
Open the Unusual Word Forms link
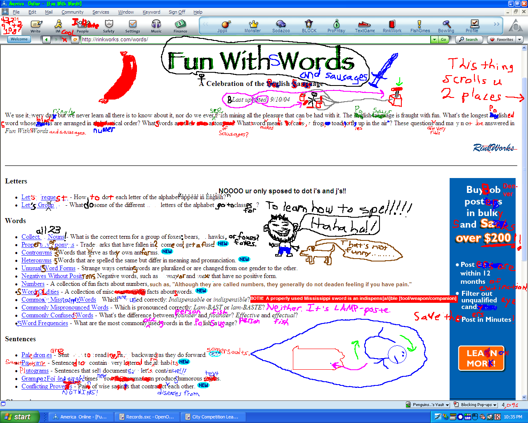(48, 268)
